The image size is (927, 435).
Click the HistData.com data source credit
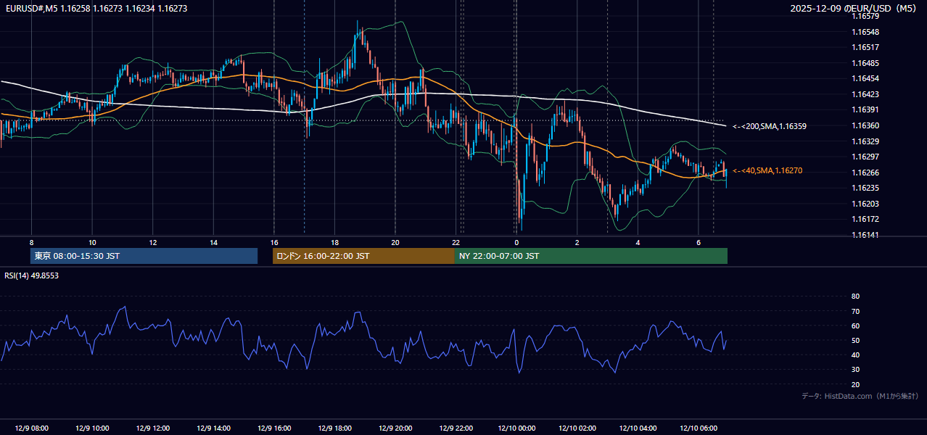[860, 396]
